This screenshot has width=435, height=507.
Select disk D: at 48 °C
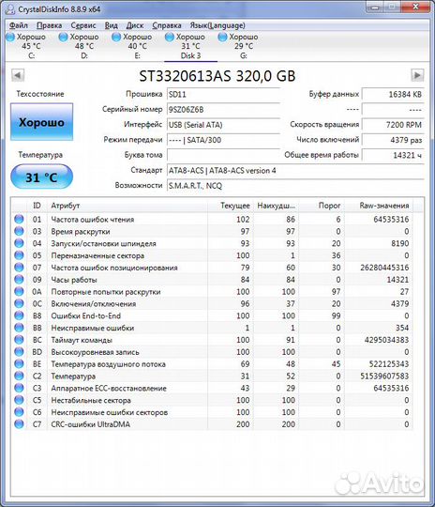[79, 46]
